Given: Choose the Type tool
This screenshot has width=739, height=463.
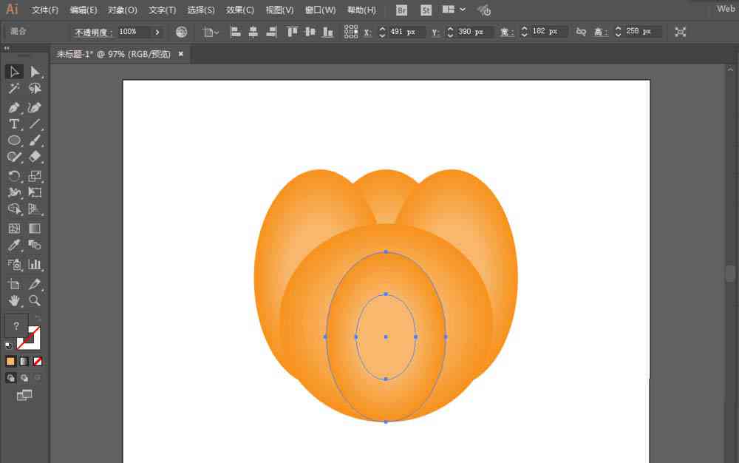Looking at the screenshot, I should click(13, 124).
